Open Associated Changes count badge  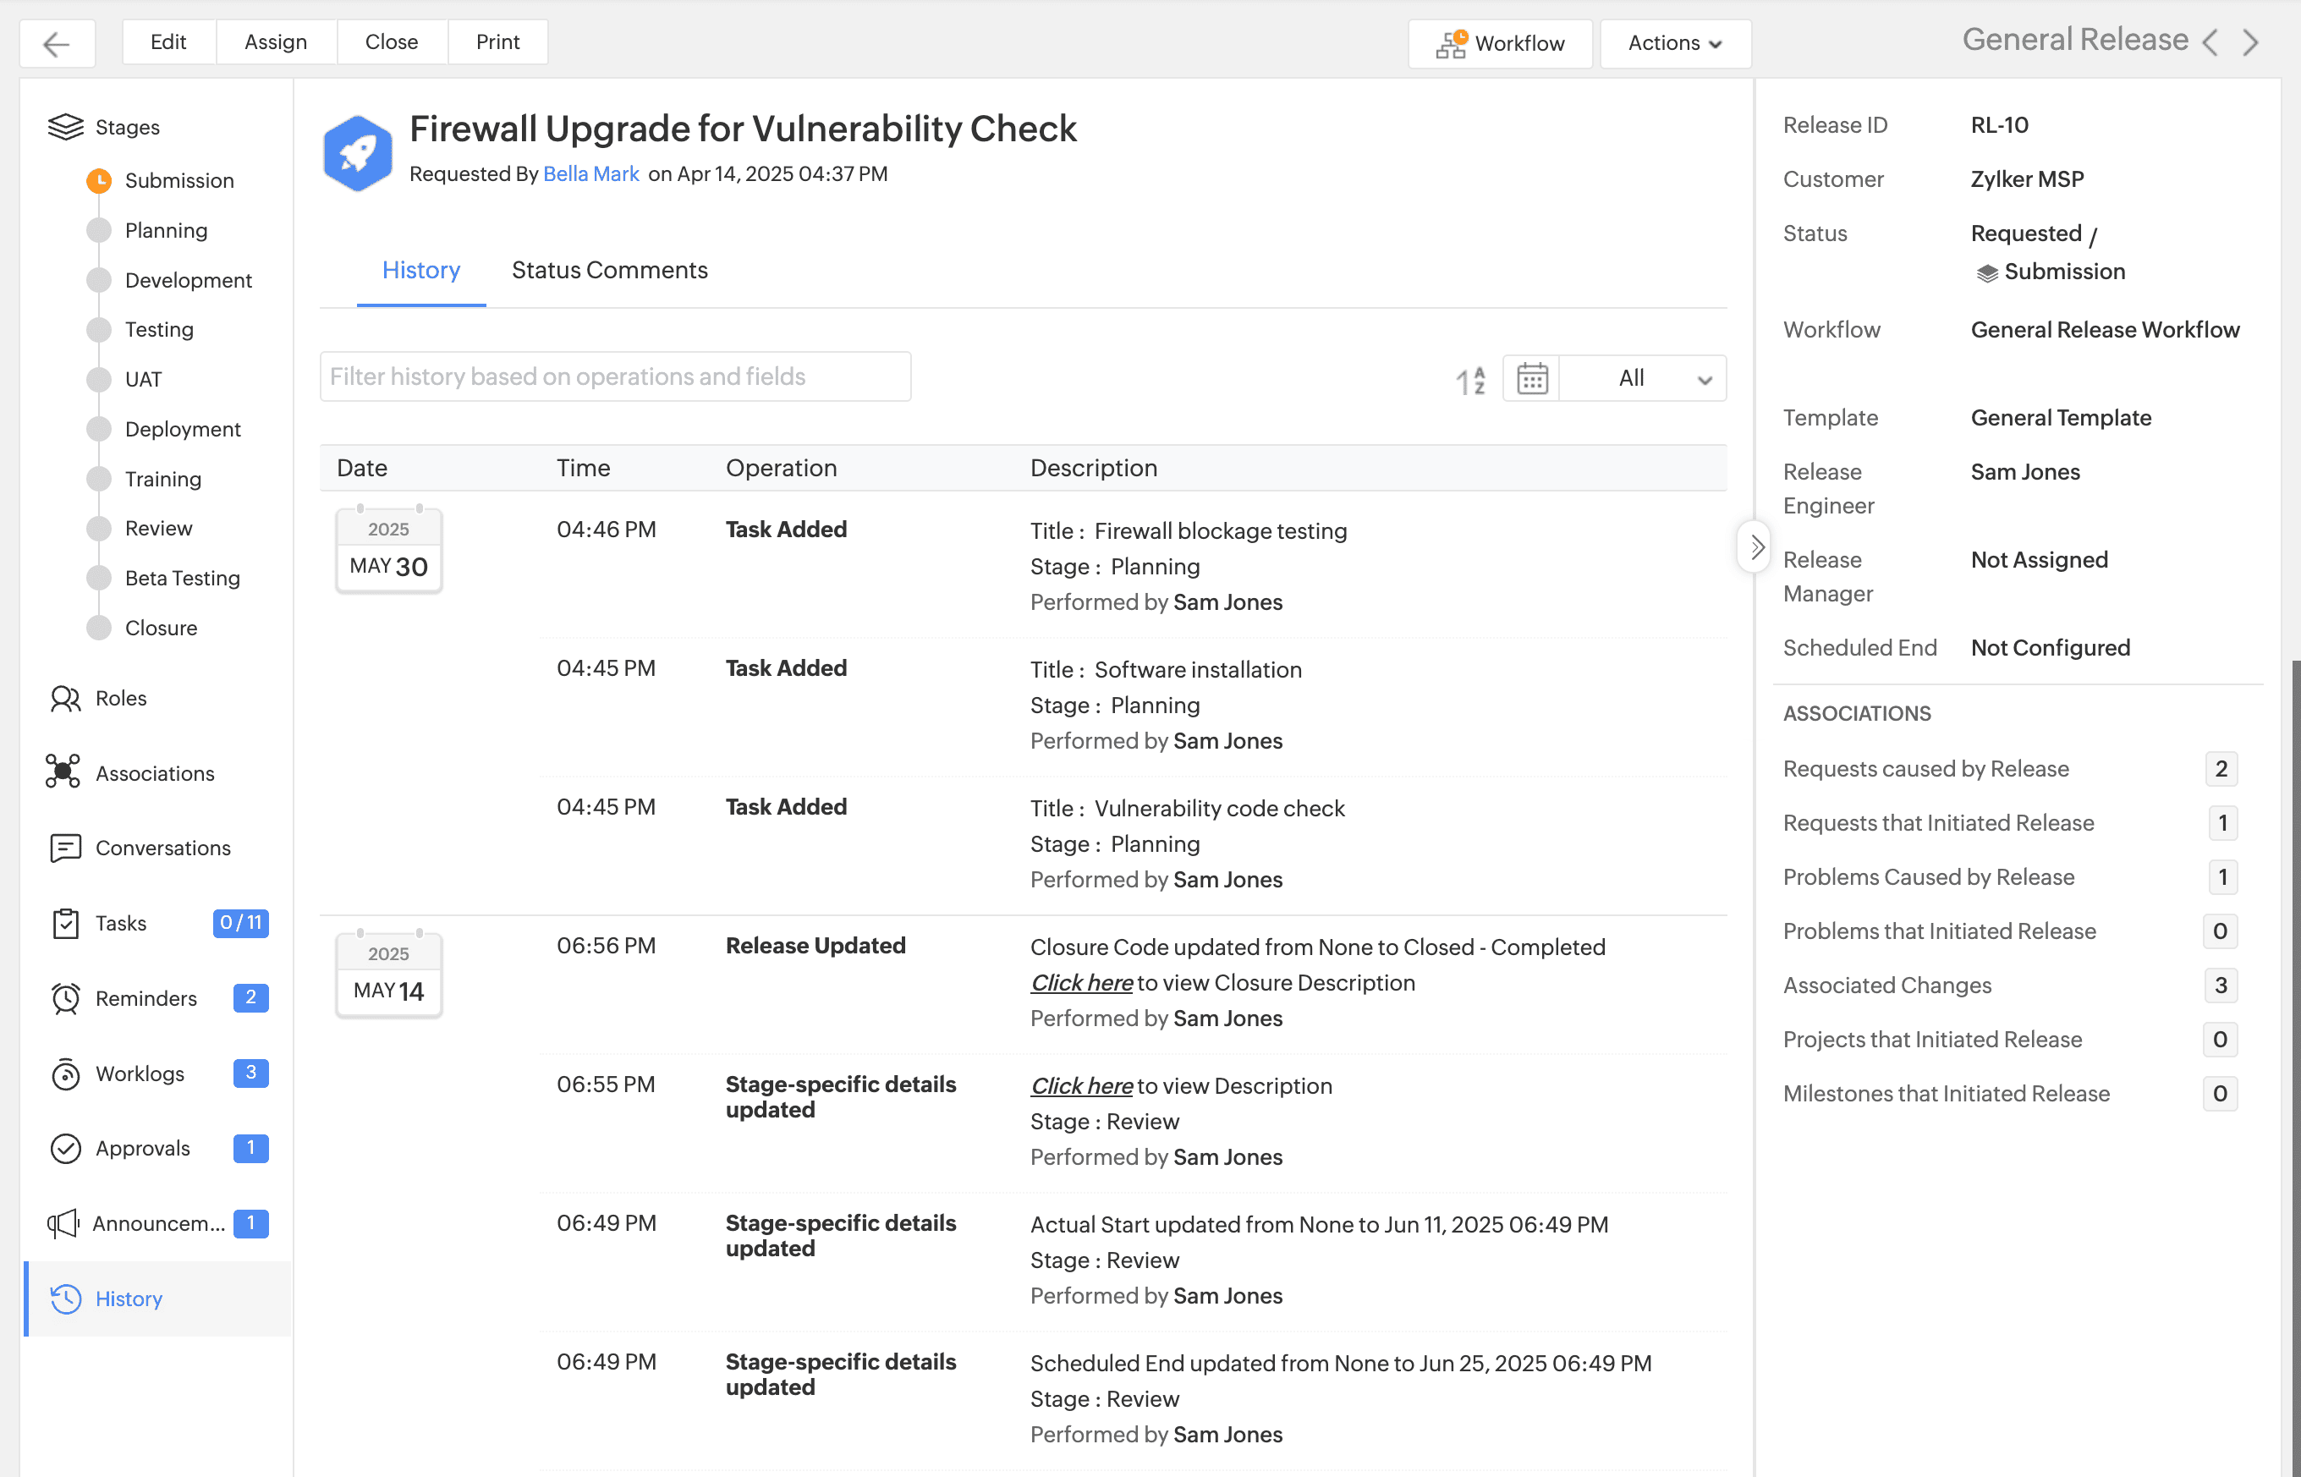(x=2220, y=985)
